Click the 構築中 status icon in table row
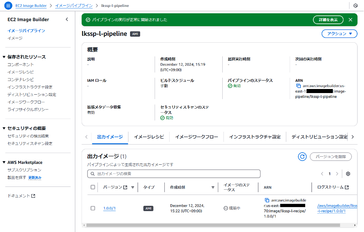 click(225, 208)
